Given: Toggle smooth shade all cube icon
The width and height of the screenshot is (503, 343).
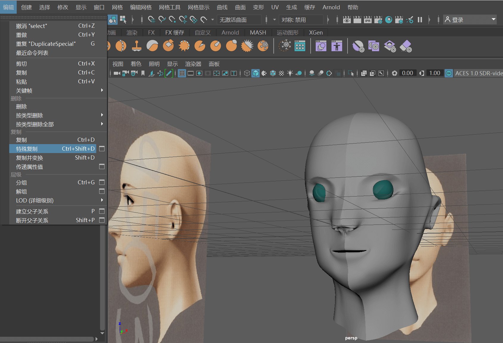Looking at the screenshot, I should coord(256,73).
